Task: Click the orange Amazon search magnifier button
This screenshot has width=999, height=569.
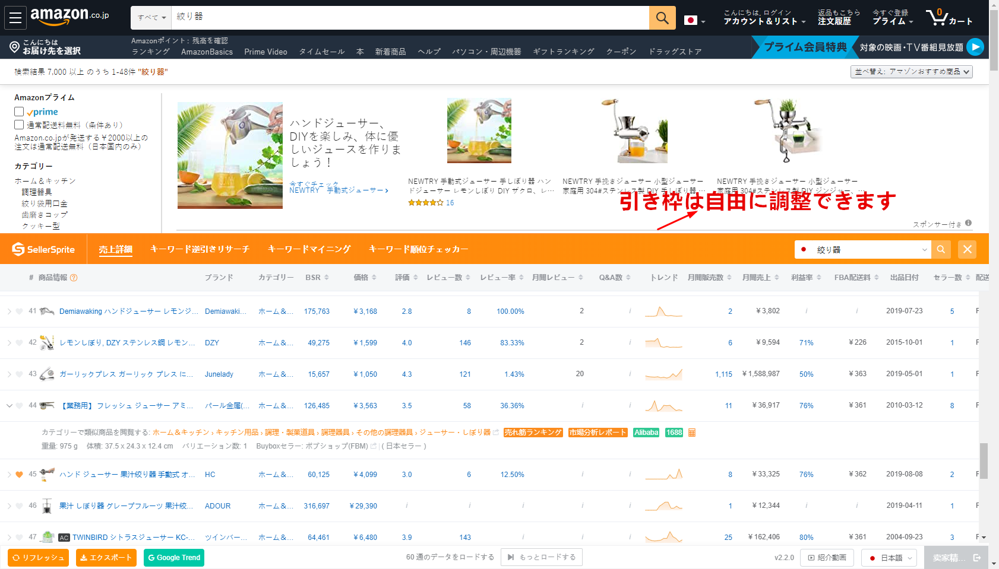Action: coord(662,18)
